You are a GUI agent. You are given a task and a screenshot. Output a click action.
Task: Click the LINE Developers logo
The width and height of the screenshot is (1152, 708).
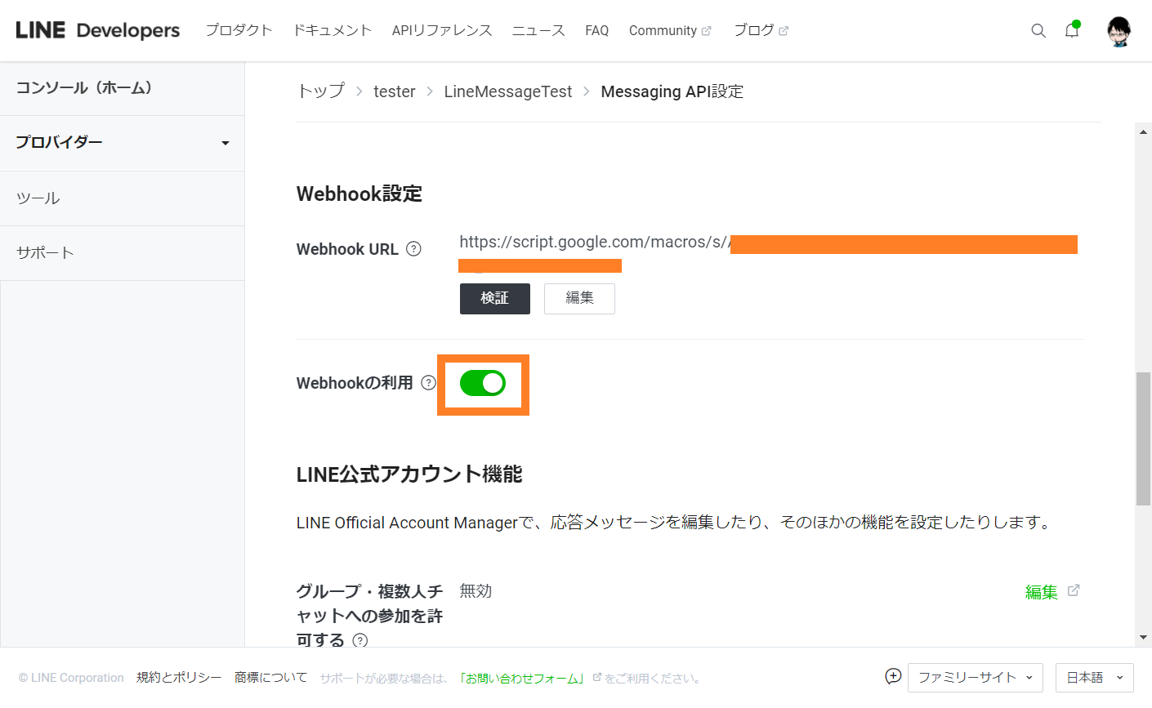98,30
